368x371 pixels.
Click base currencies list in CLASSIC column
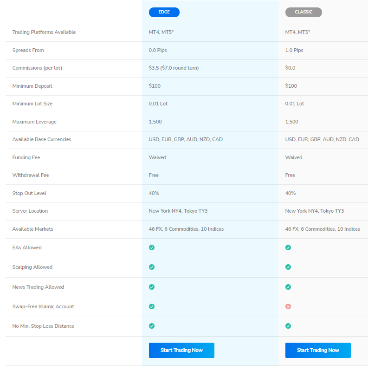pyautogui.click(x=322, y=139)
